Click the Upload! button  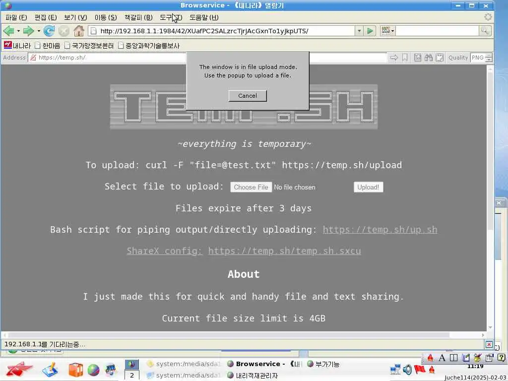[368, 187]
